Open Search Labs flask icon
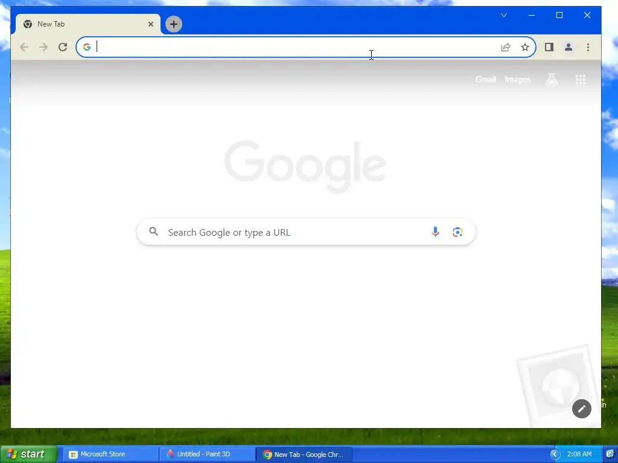 [x=552, y=79]
